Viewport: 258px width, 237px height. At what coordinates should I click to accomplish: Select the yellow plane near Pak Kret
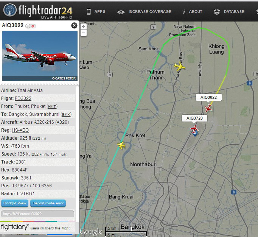121,145
